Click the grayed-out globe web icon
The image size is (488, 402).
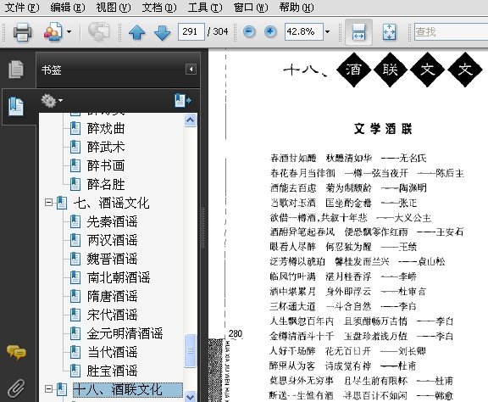click(x=98, y=31)
